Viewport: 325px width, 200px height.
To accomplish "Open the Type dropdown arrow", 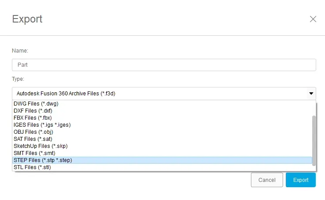I will click(x=311, y=93).
